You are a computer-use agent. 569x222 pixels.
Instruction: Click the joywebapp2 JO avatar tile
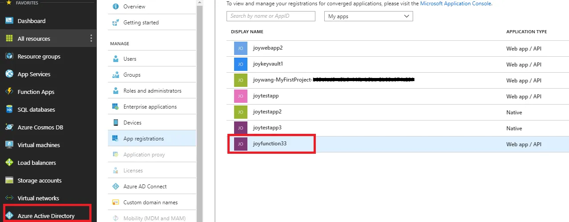click(x=240, y=48)
